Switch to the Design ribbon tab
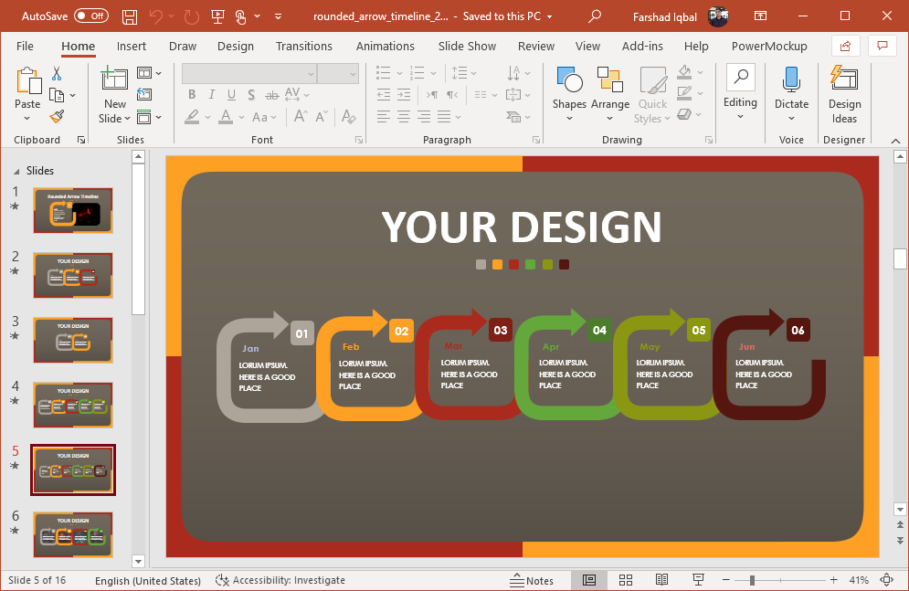This screenshot has width=909, height=591. 236,46
